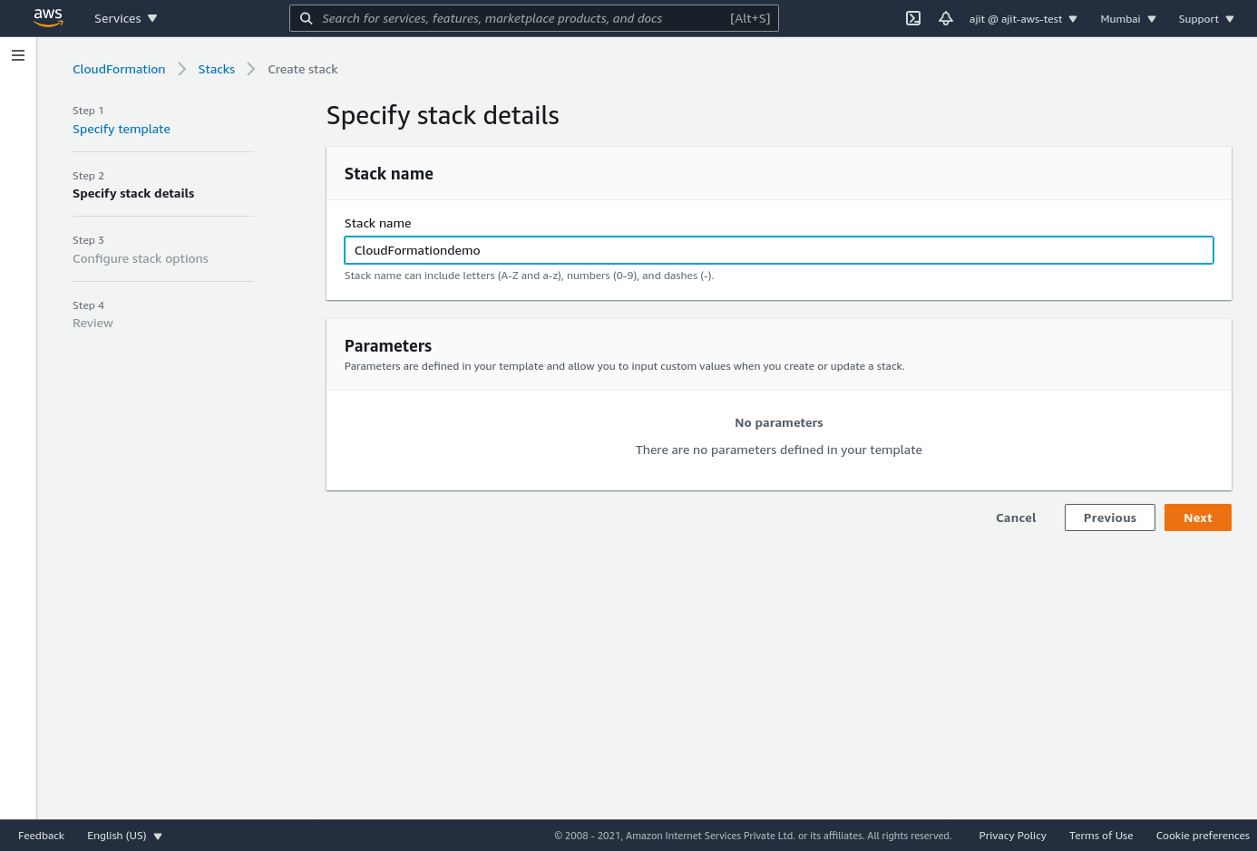
Task: Click the Next button
Action: coord(1197,517)
